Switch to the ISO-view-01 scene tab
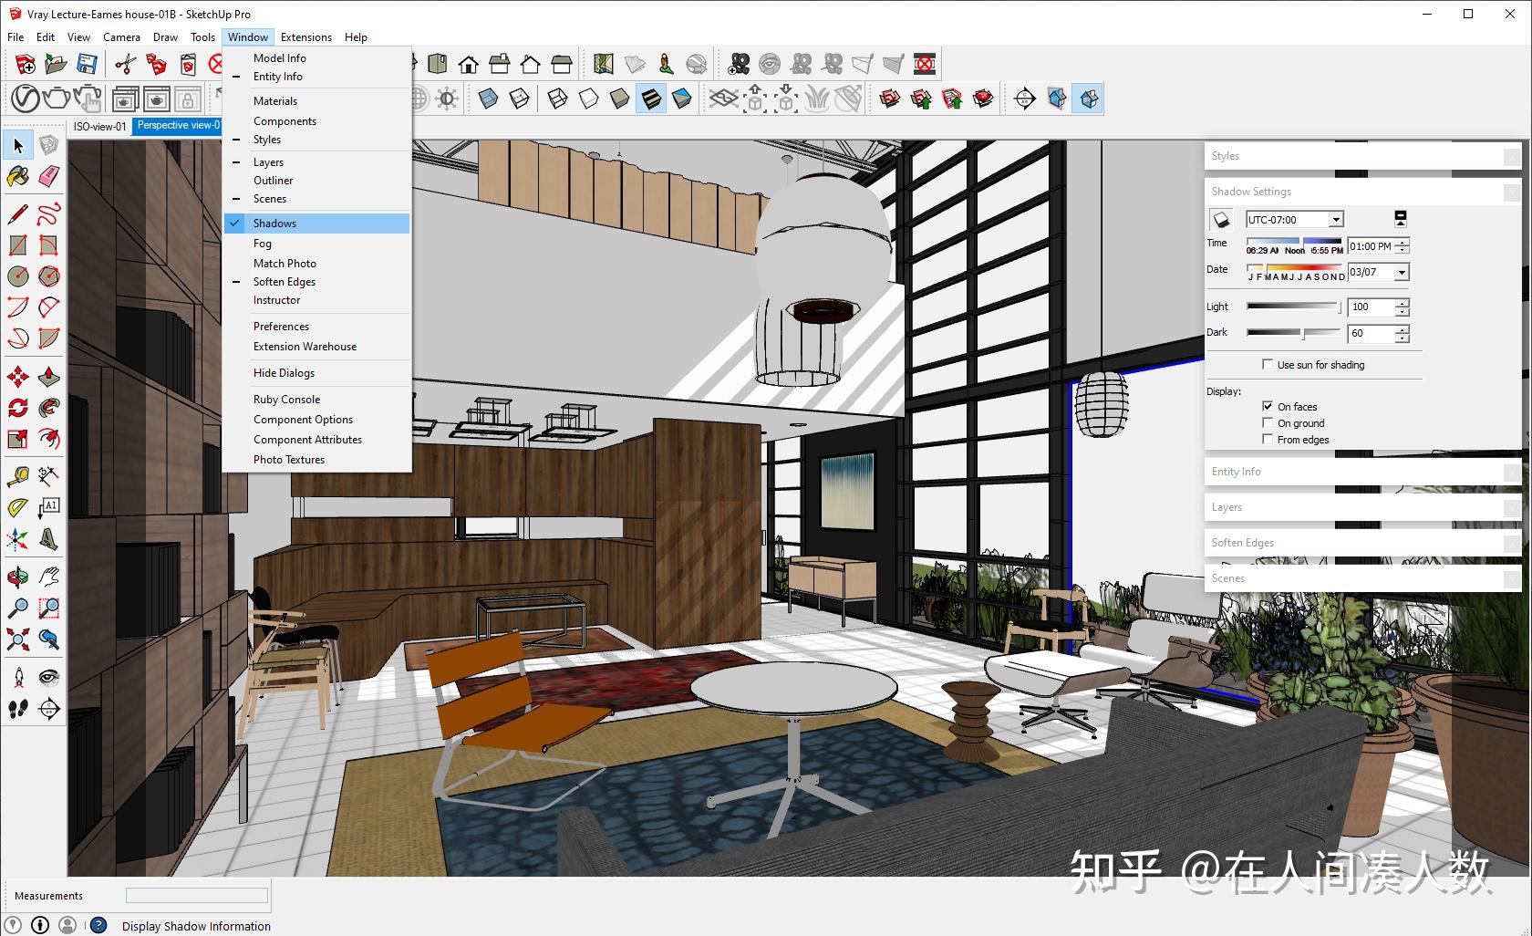Screen dimensions: 1532x936 [100, 126]
